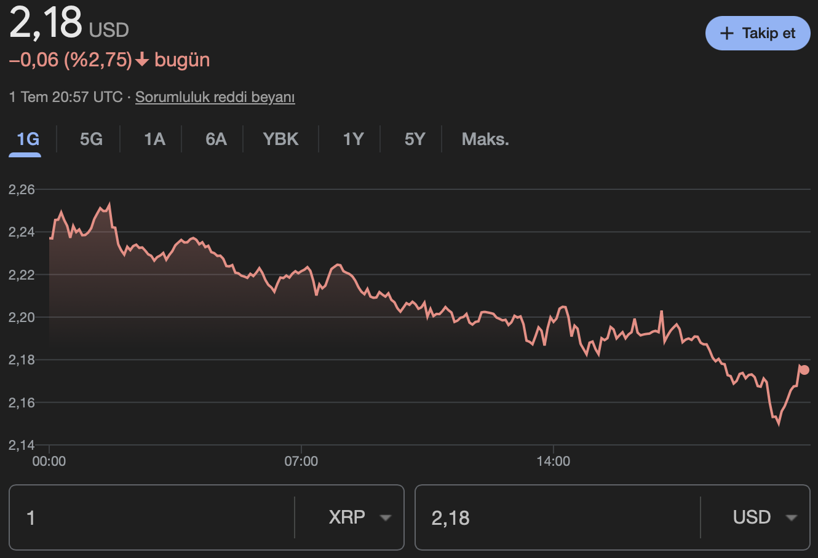Click the XRP amount input field
The image size is (818, 558).
(x=154, y=517)
